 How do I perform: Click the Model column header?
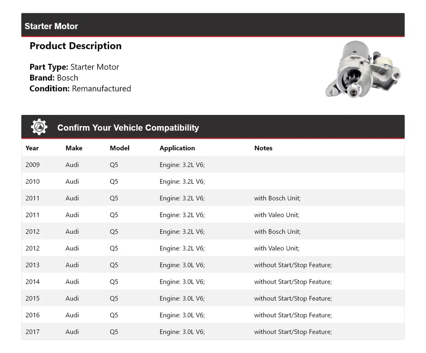(x=119, y=148)
